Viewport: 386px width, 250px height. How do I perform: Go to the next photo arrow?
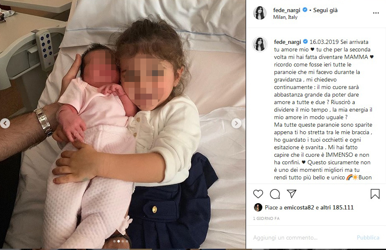236,123
